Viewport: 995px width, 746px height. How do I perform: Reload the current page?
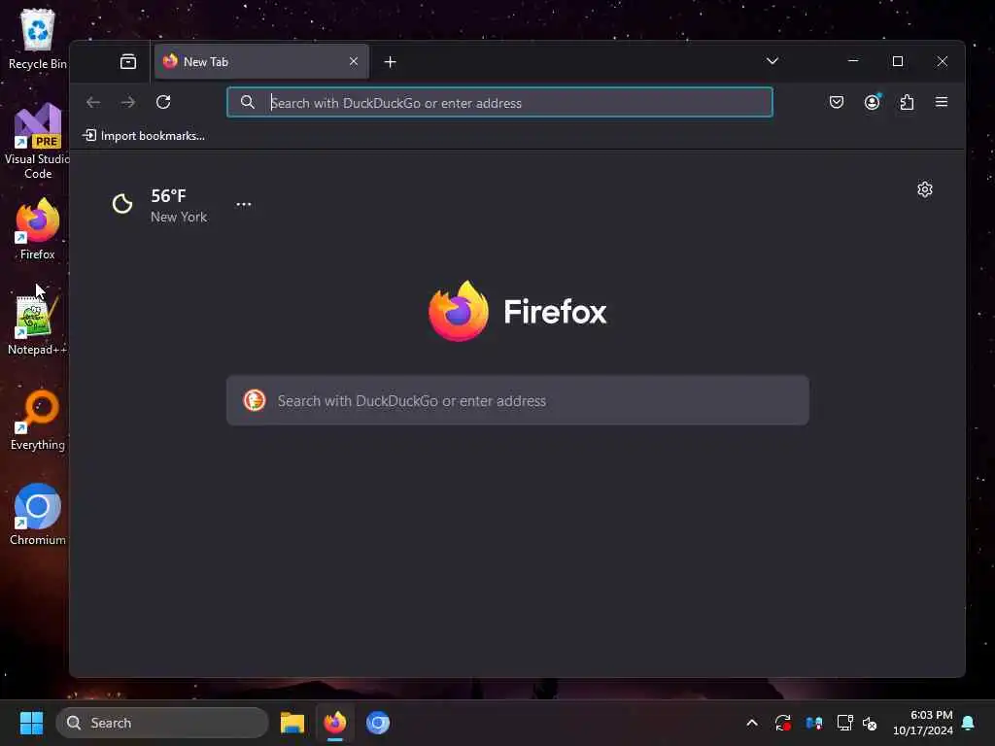[163, 102]
